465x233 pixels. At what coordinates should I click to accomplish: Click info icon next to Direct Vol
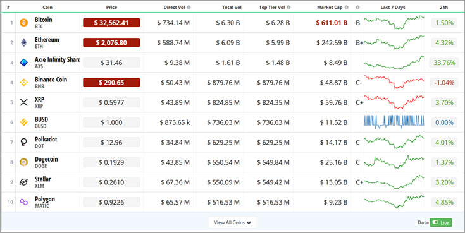coord(189,8)
